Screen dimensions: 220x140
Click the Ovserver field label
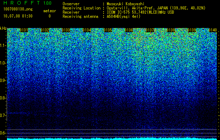[71, 4]
